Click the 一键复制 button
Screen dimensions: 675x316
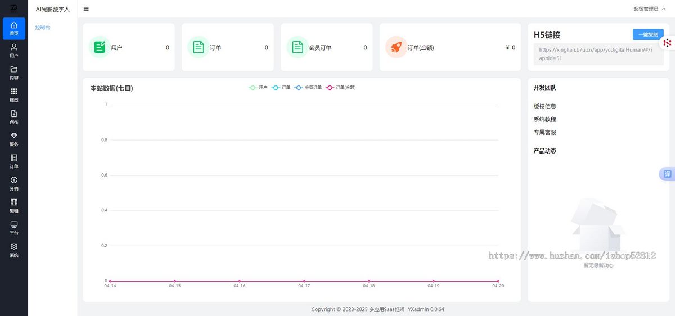[x=648, y=34]
